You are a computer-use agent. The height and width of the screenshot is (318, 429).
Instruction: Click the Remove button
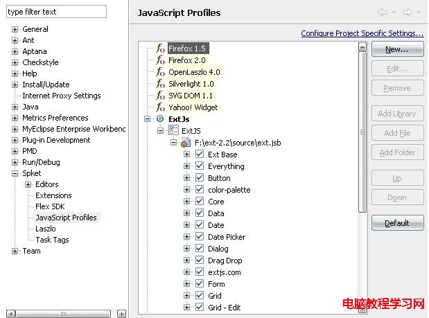(x=398, y=88)
